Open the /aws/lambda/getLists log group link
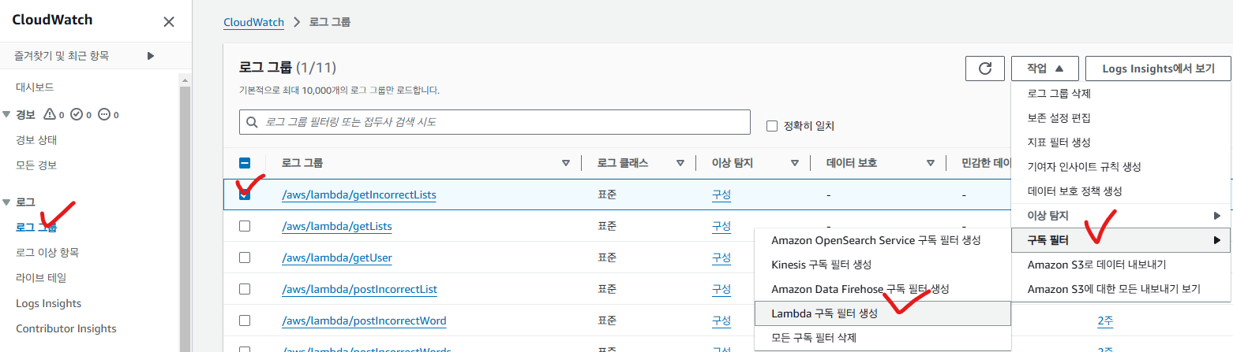Viewport: 1233px width, 352px height. click(336, 226)
